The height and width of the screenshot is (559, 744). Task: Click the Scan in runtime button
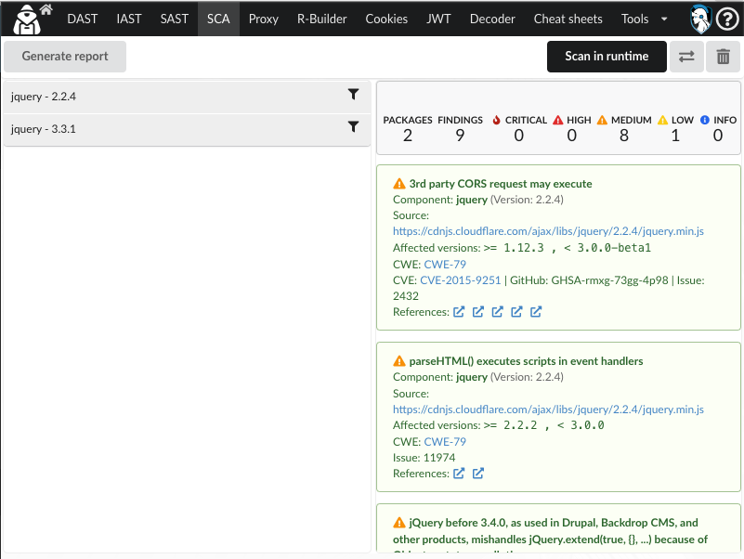pyautogui.click(x=607, y=57)
